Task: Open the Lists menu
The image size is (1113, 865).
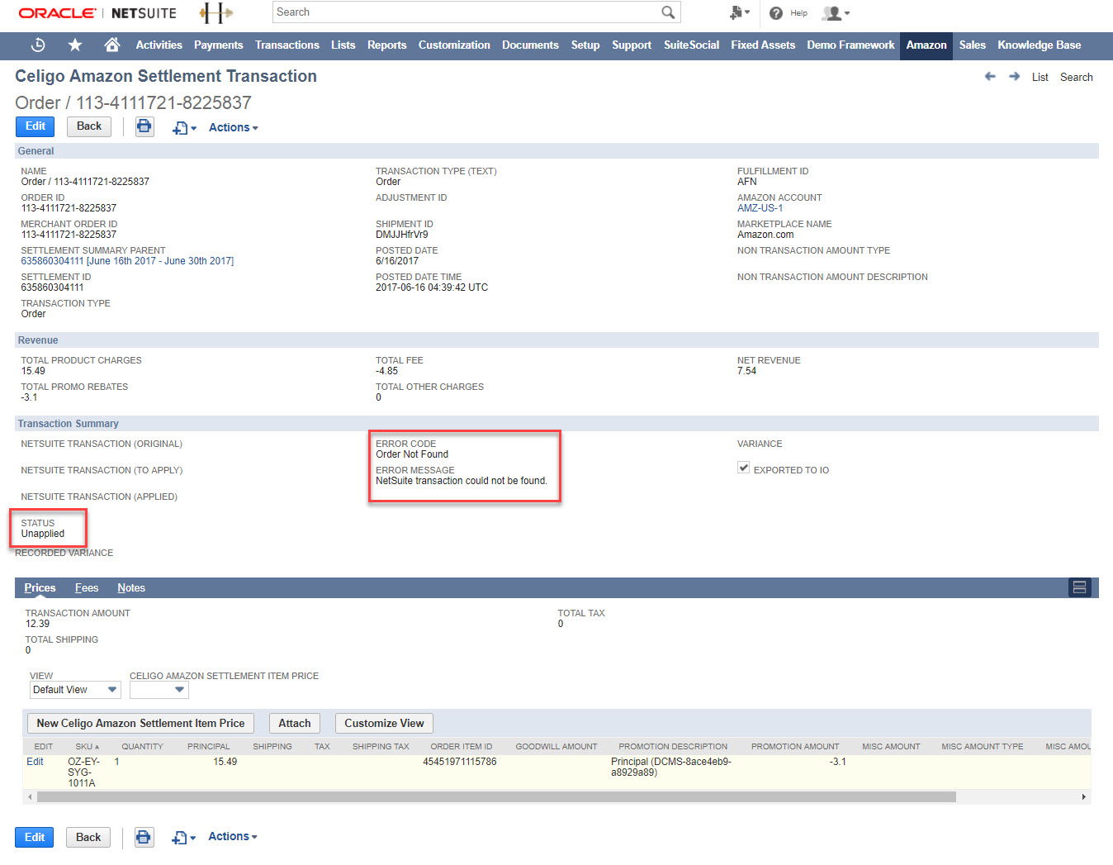Action: (343, 45)
